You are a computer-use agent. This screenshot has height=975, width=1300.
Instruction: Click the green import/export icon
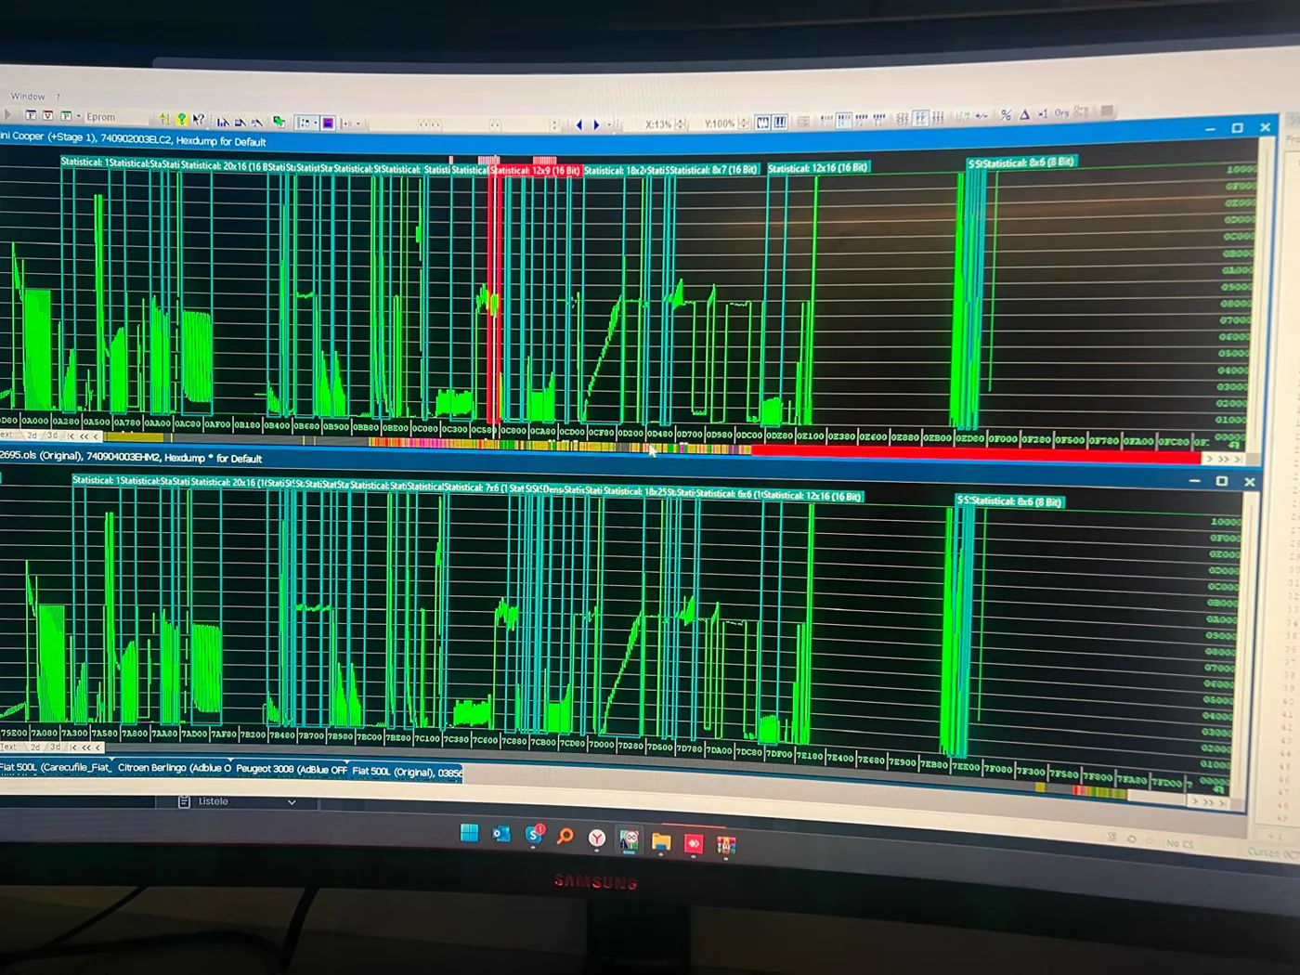coord(278,122)
